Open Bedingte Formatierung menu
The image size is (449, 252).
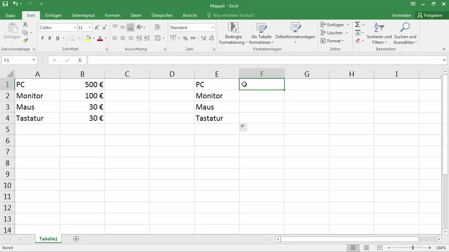pos(233,33)
